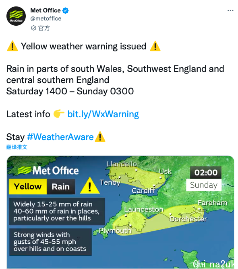Click the warning emoji before 'Yellow weather'
Viewport: 238px width, 269px height.
(12, 46)
